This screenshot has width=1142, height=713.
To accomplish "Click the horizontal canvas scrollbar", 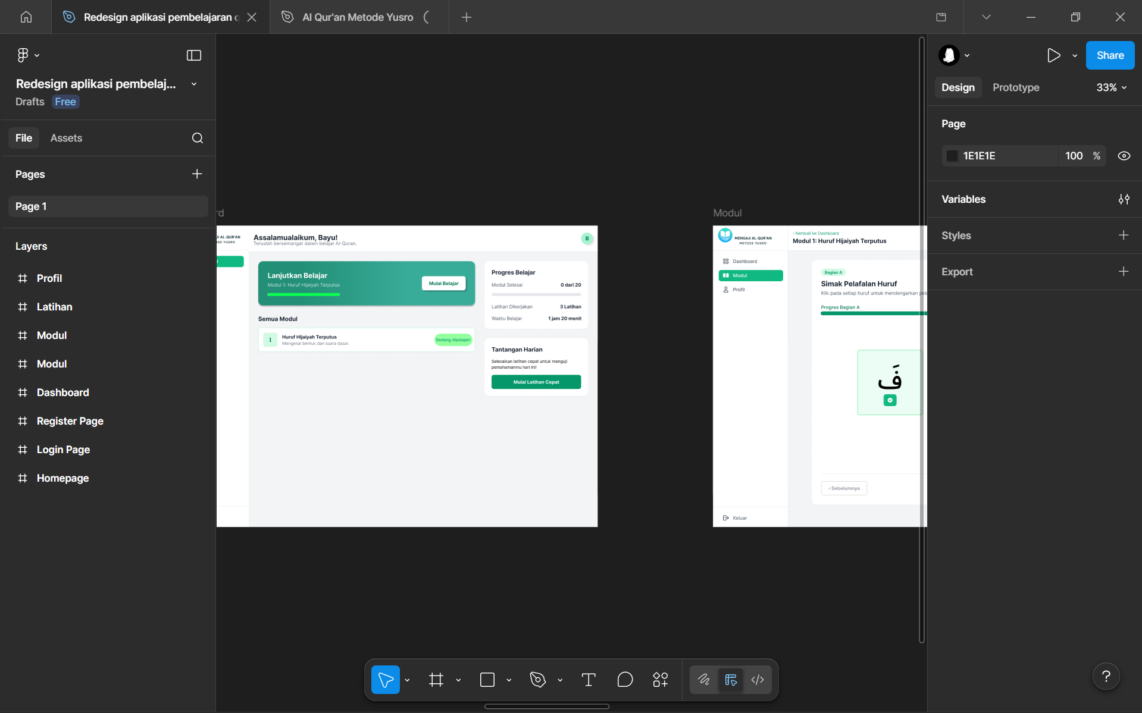I will (547, 706).
